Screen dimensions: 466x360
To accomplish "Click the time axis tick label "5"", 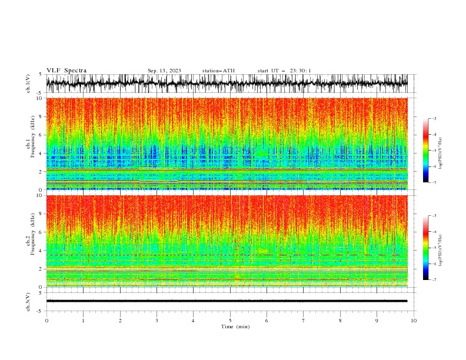I will coord(230,321).
